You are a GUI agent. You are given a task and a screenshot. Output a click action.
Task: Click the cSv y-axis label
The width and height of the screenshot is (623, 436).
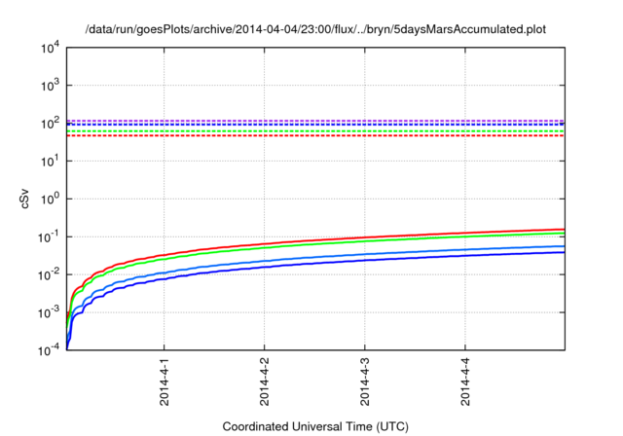(24, 200)
